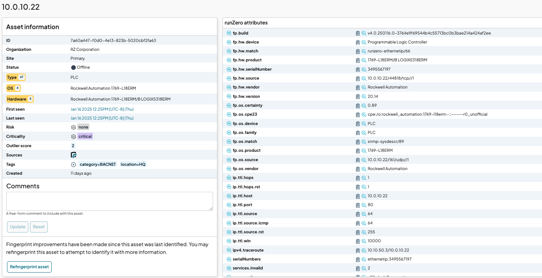Viewport: 542px width, 278px height.
Task: Click the Asset information panel heading
Action: click(x=33, y=27)
